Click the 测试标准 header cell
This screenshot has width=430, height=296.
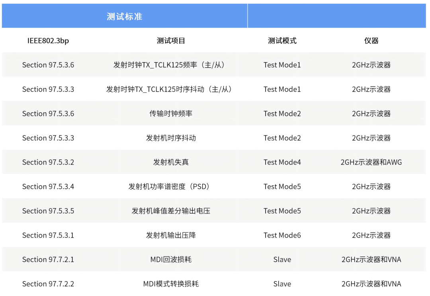[125, 16]
